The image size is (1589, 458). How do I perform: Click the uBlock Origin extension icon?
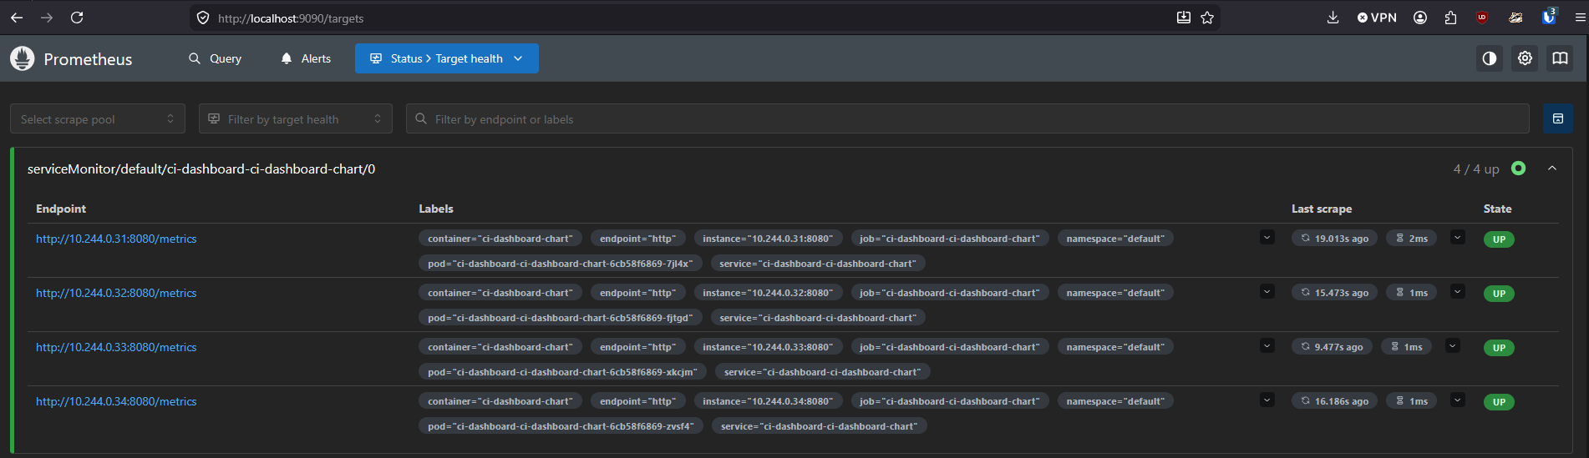click(1482, 18)
